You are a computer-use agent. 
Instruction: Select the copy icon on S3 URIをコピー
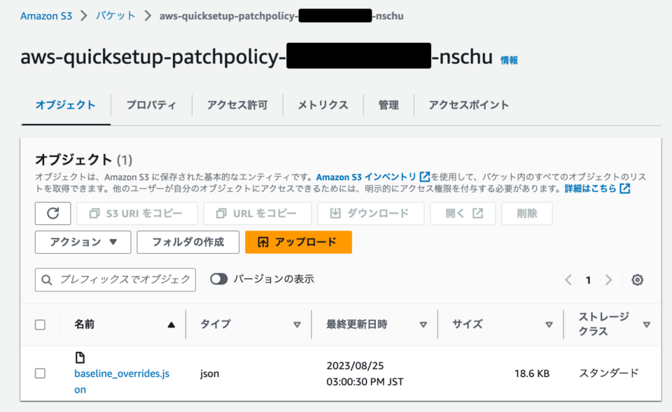point(95,214)
